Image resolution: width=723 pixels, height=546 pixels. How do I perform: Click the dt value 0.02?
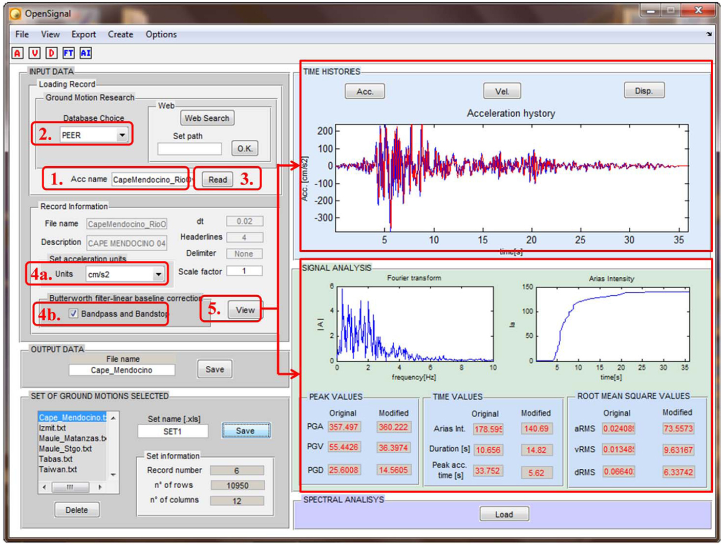(x=244, y=221)
